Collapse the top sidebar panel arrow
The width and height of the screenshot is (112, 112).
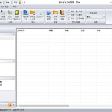pos(14,35)
